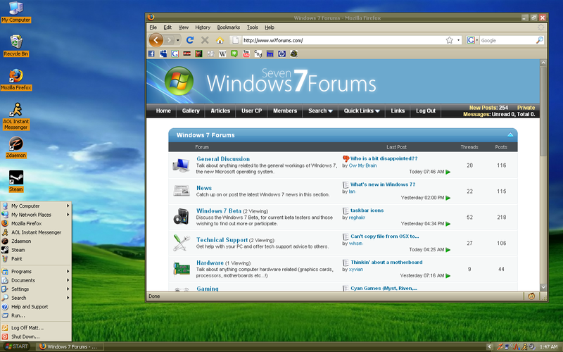This screenshot has height=352, width=563.
Task: Open the Bookmarks menu
Action: (x=228, y=27)
